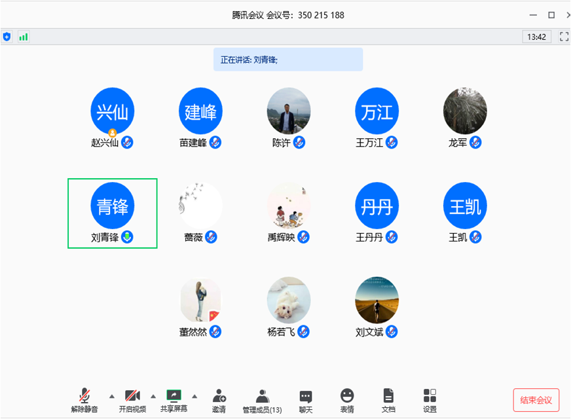Click the muted mic icon beside 王丹丹
Viewport: 571px width, 419px height.
pos(392,237)
